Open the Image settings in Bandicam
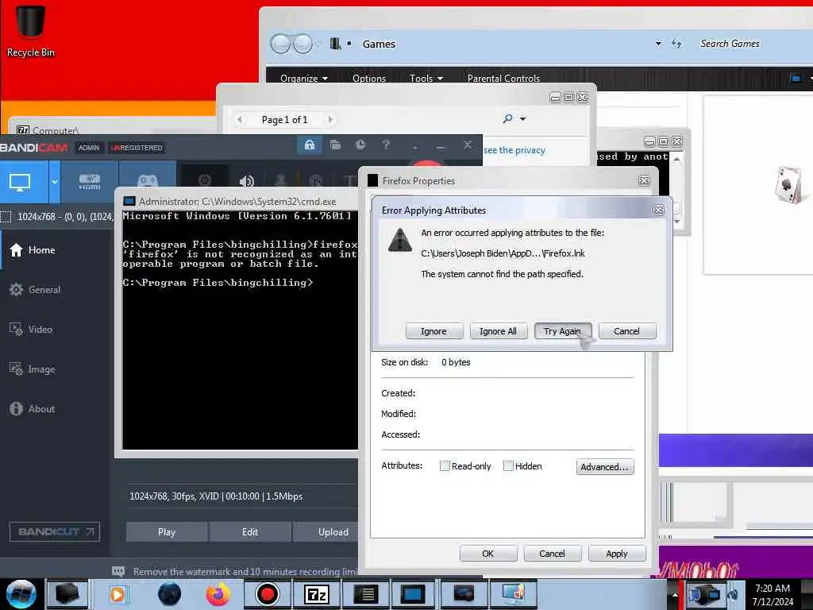The height and width of the screenshot is (610, 813). pyautogui.click(x=32, y=369)
